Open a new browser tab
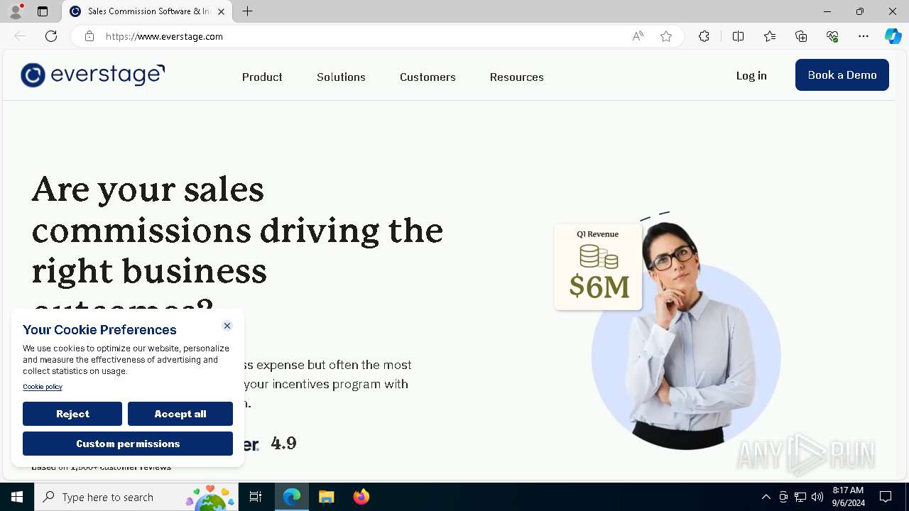 [247, 11]
